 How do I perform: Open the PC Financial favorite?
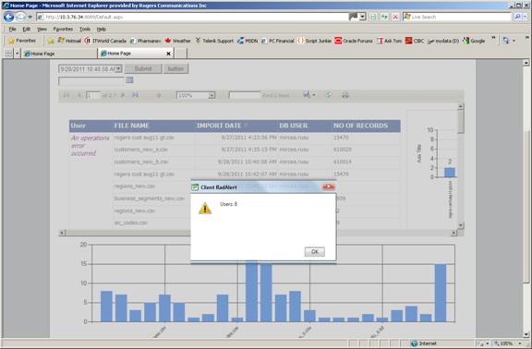coord(277,41)
